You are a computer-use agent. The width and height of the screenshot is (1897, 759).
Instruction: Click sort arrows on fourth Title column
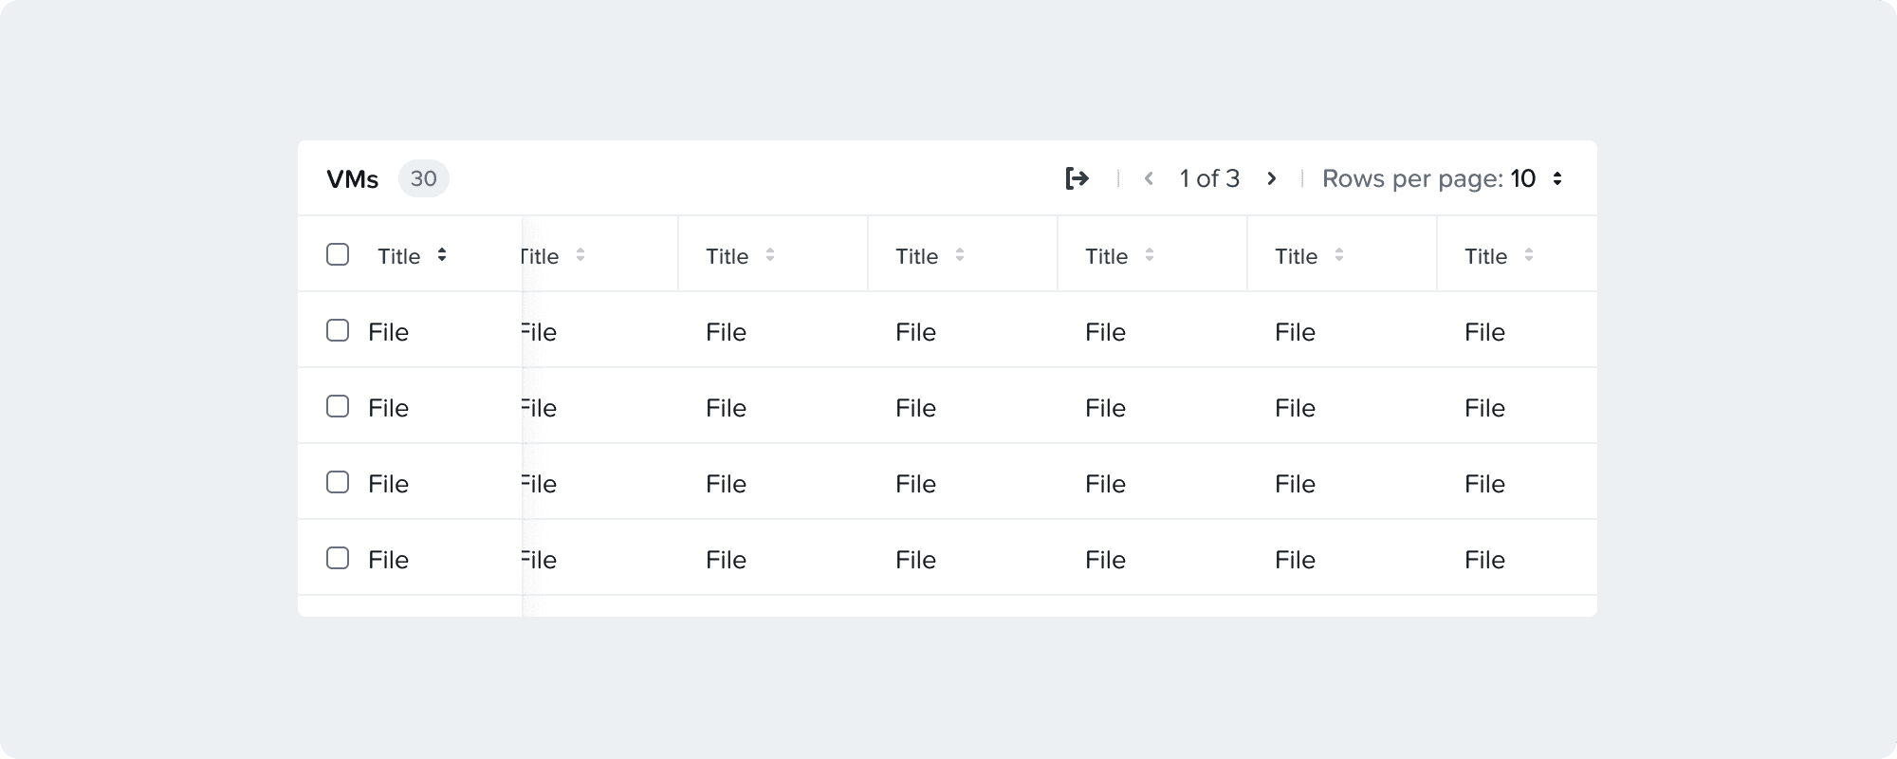(960, 255)
